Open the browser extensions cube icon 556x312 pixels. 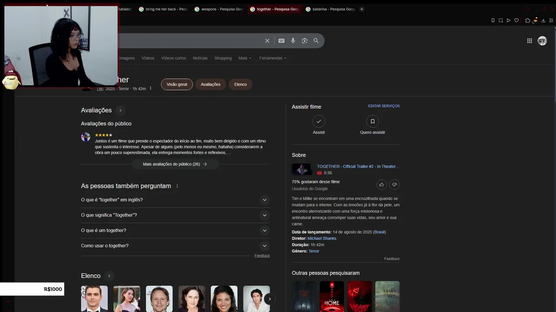point(528,20)
